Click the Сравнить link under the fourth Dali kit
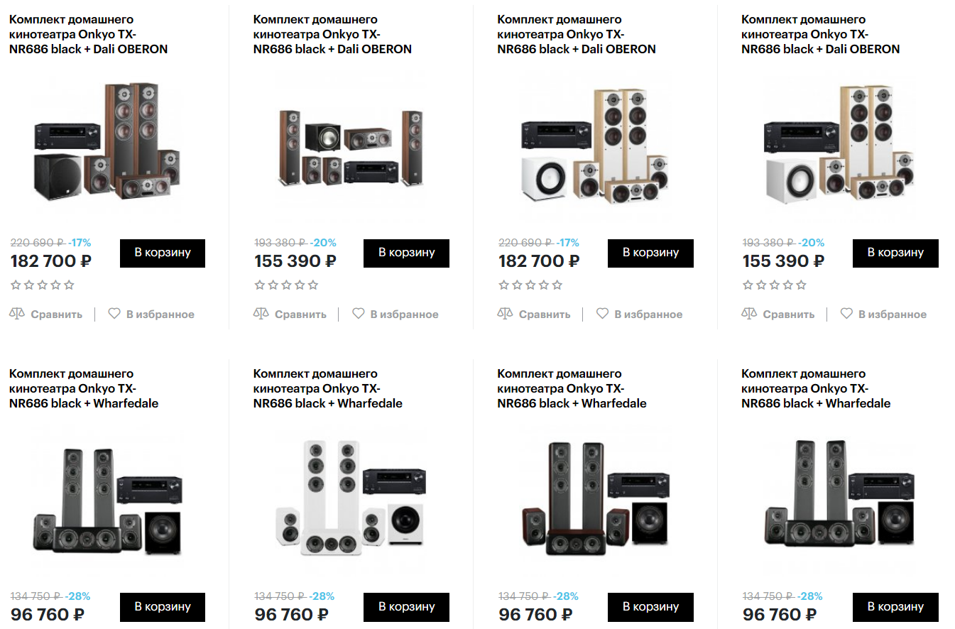This screenshot has height=629, width=955. click(788, 314)
